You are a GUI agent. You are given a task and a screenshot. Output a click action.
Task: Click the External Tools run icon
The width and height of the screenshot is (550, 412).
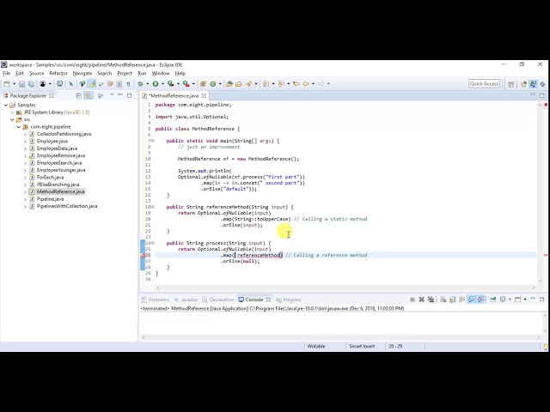pyautogui.click(x=186, y=84)
